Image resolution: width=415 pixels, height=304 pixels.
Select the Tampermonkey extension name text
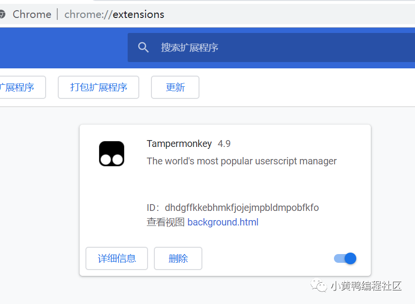click(x=179, y=144)
